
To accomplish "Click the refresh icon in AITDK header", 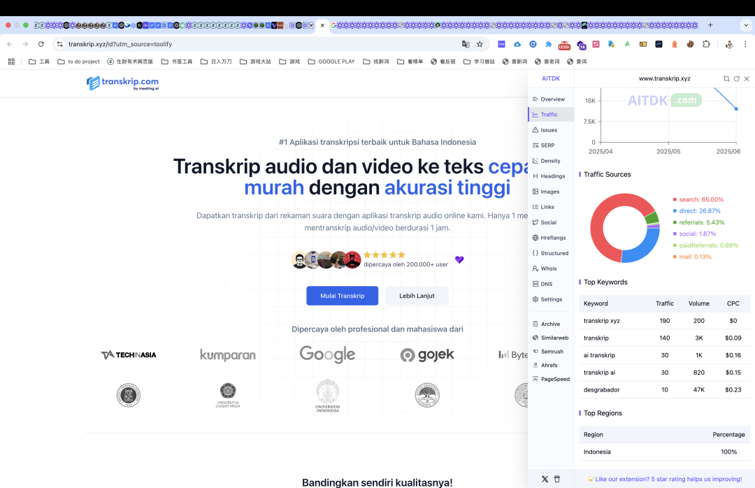I will pos(736,78).
